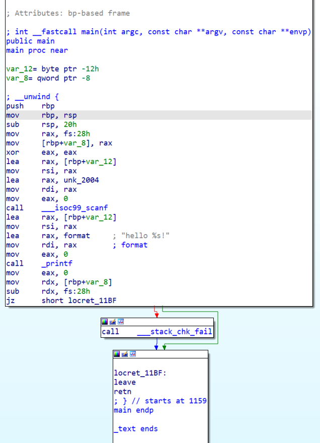The height and width of the screenshot is (443, 320).
Task: Click the "public main" line
Action: (x=31, y=41)
